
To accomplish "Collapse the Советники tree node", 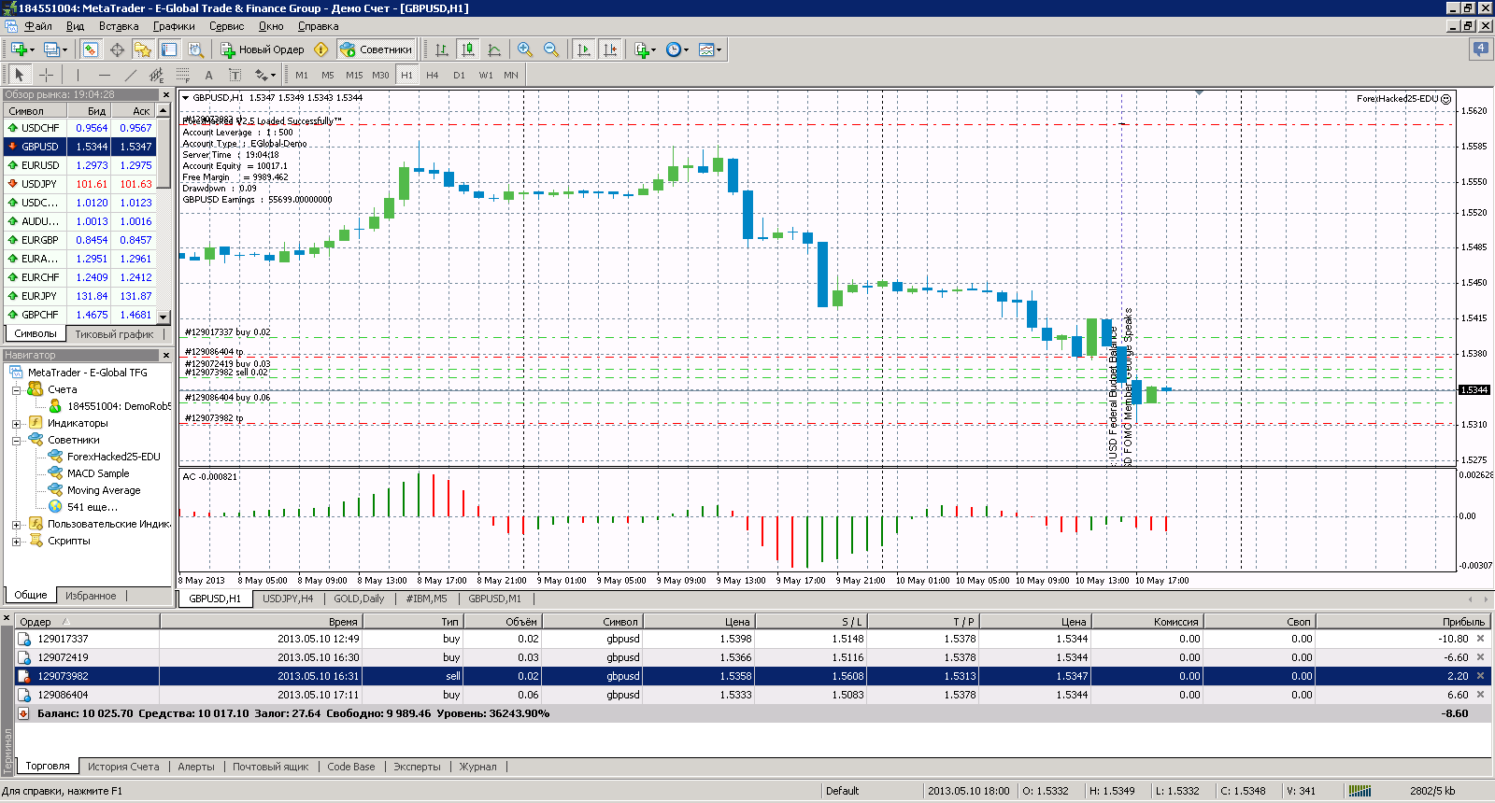I will 16,441.
